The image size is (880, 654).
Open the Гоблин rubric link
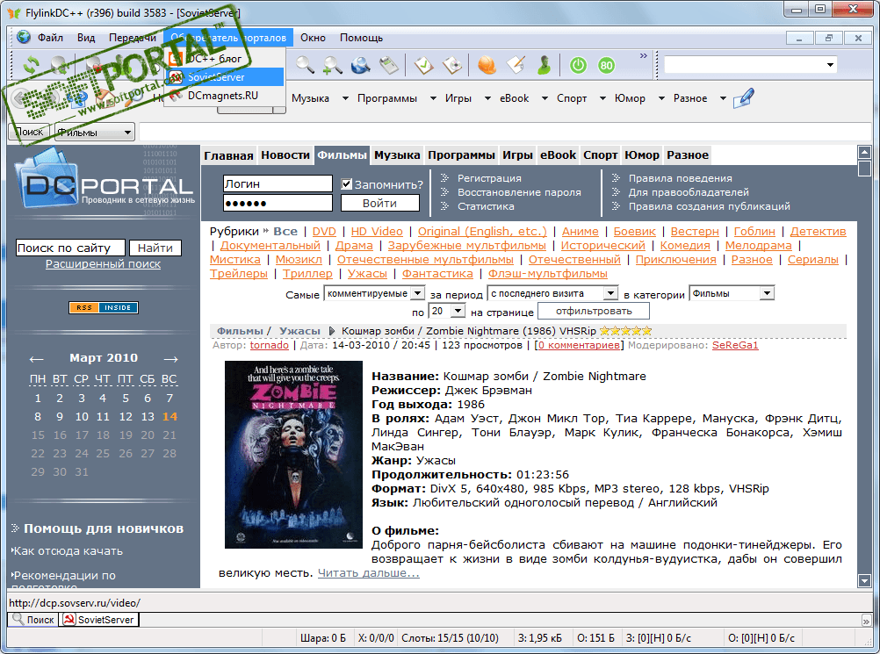pos(754,231)
